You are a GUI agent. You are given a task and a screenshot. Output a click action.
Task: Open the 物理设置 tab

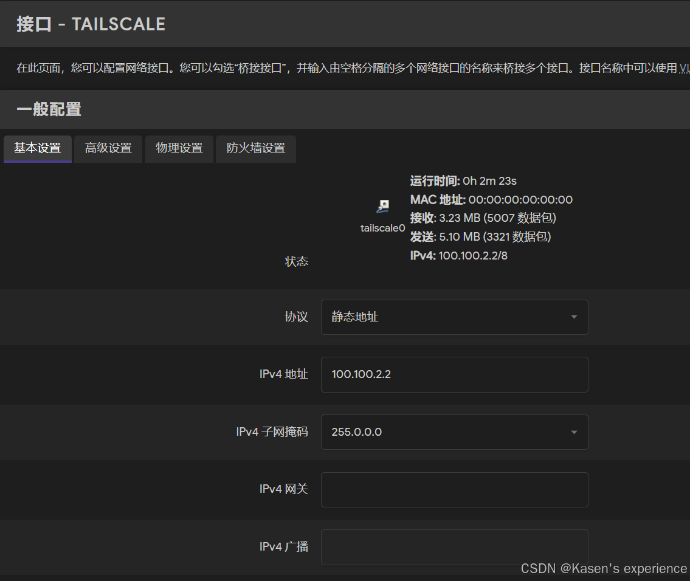point(179,149)
